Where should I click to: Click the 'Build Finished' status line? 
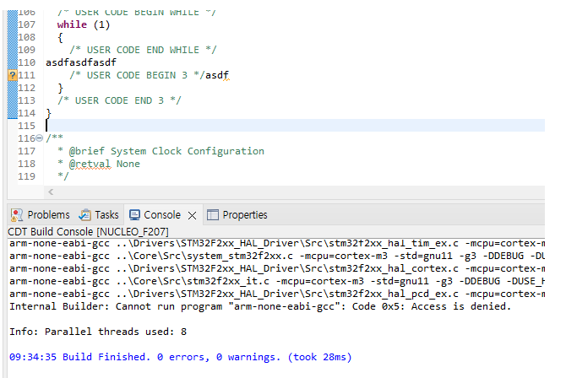click(x=181, y=357)
